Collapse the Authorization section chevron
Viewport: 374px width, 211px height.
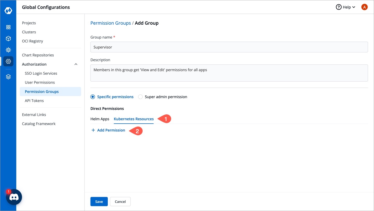[x=76, y=64]
